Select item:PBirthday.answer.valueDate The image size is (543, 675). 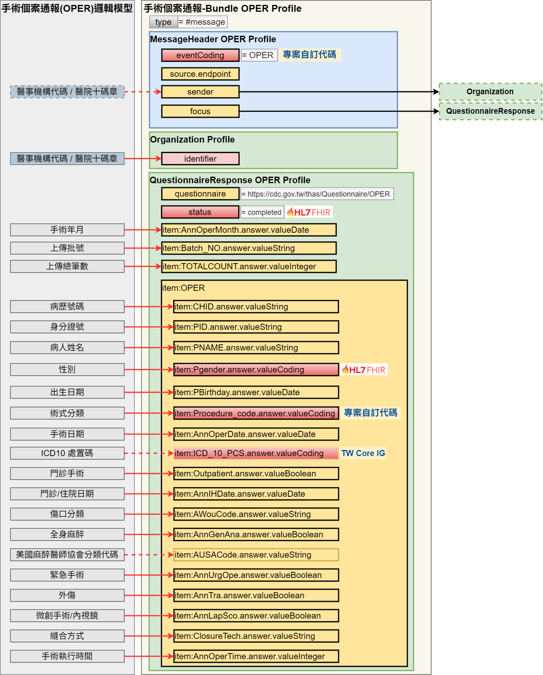pyautogui.click(x=256, y=392)
